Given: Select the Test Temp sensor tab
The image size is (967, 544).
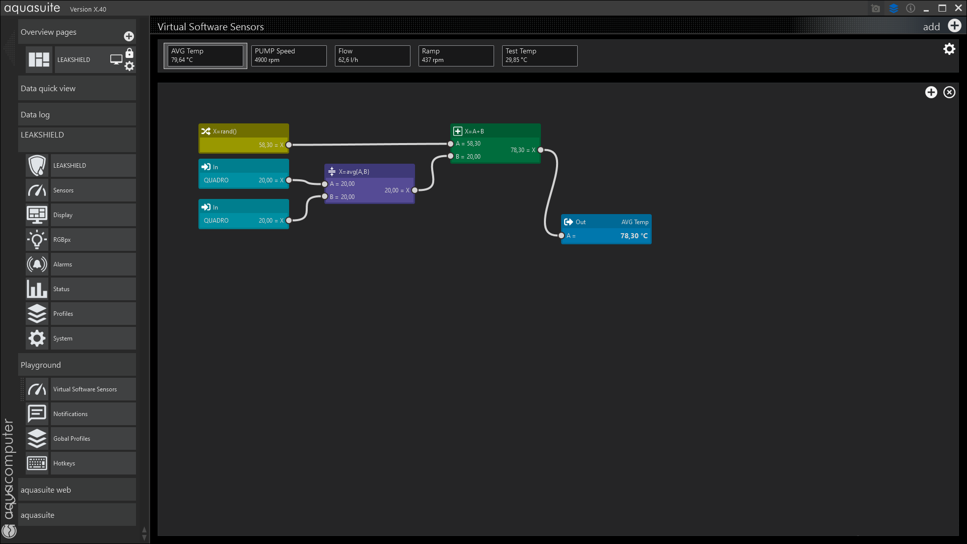Looking at the screenshot, I should (x=540, y=55).
